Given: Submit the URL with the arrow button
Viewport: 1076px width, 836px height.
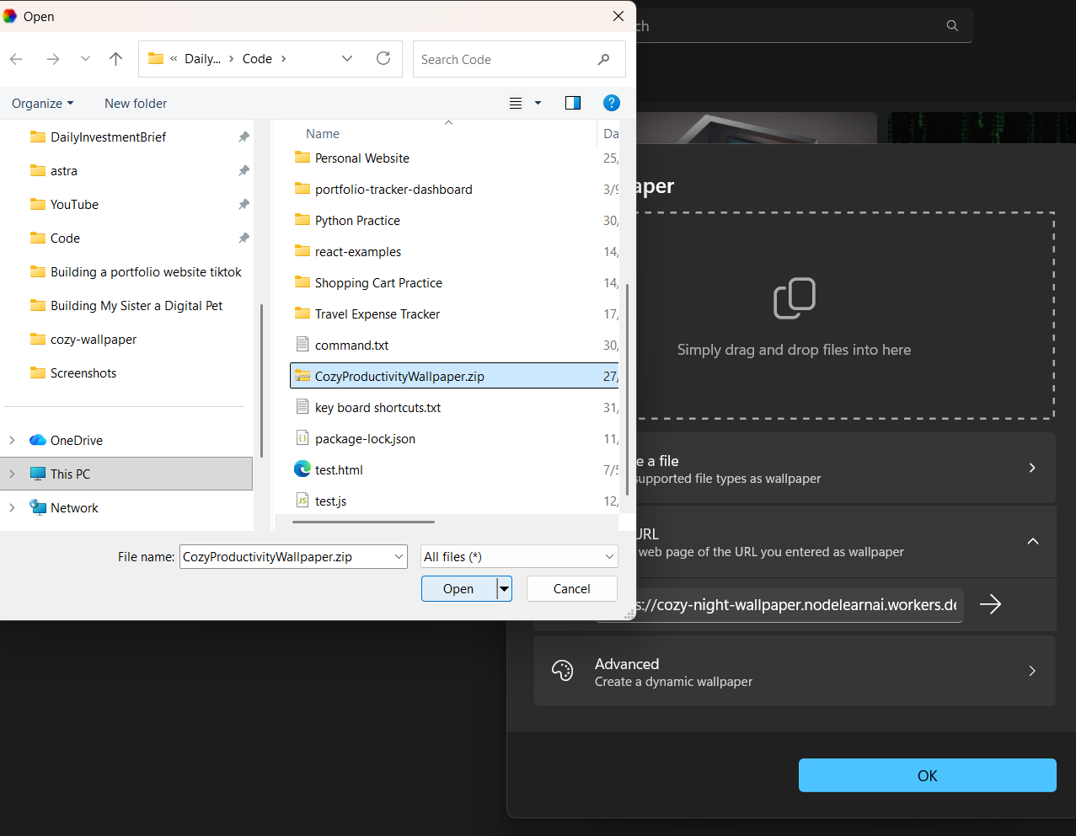Looking at the screenshot, I should coord(990,604).
